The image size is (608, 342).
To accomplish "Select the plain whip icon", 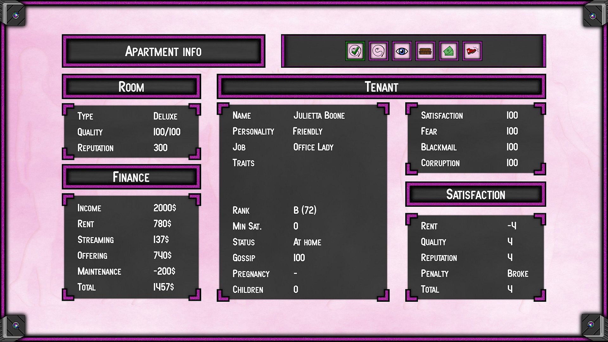I will tap(378, 51).
